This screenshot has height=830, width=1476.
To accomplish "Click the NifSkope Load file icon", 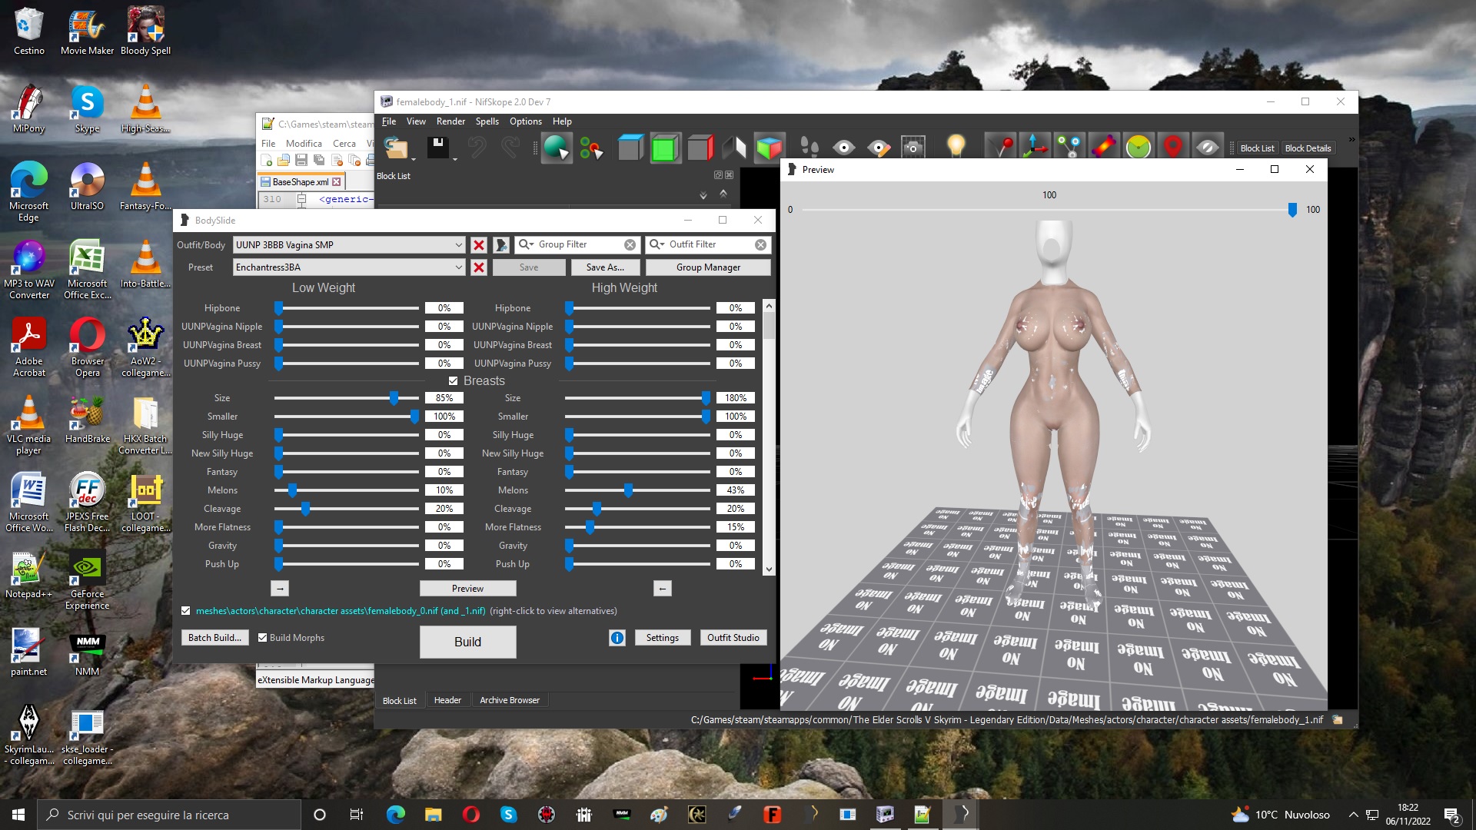I will pos(396,148).
